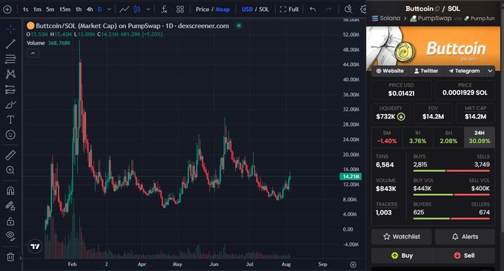Screen dimensions: 504x271
Task: Open the Buttcoin Website link
Action: (390, 71)
